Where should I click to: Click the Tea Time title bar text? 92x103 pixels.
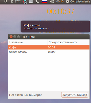[x=29, y=37]
